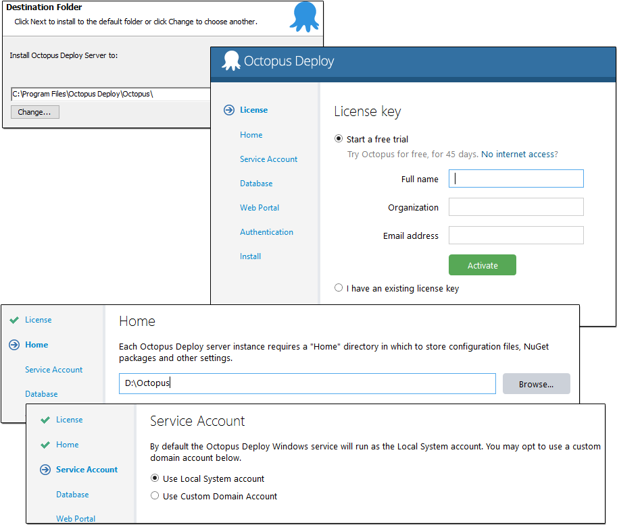Screen dimensions: 617x525
Task: Click the Email address input box
Action: click(516, 236)
